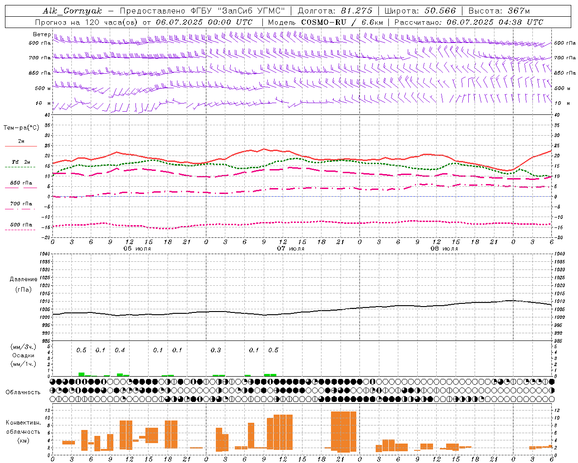578x463 pixels.
Task: Select the latitude value Широта: 50.566
Action: pos(420,11)
